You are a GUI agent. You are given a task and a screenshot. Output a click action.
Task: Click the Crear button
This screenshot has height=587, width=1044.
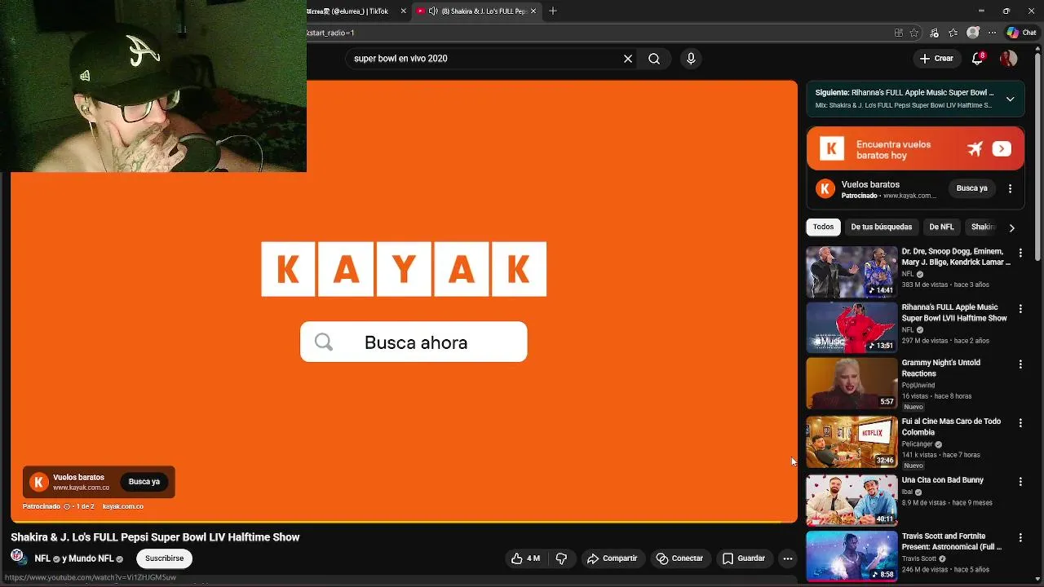click(x=936, y=59)
